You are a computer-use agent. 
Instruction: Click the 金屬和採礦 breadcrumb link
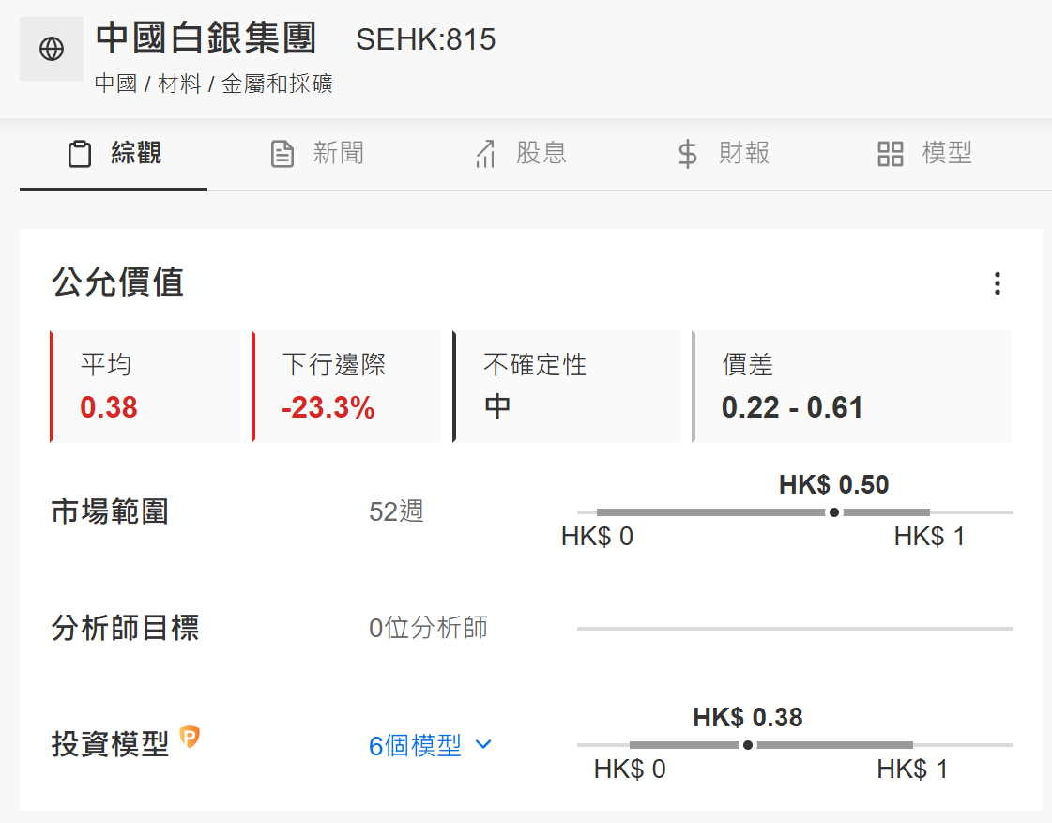pos(277,84)
